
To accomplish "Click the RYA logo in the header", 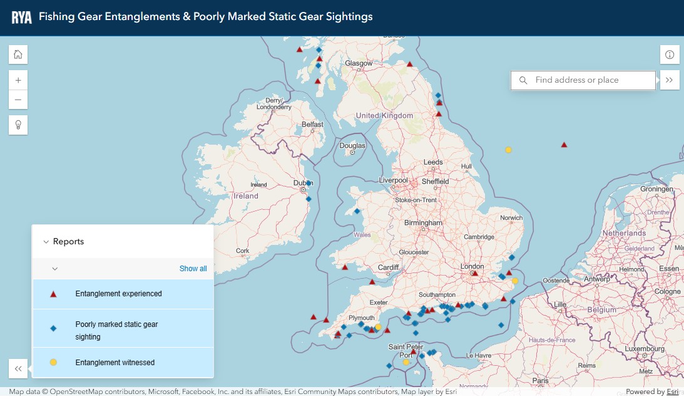I will click(x=21, y=17).
